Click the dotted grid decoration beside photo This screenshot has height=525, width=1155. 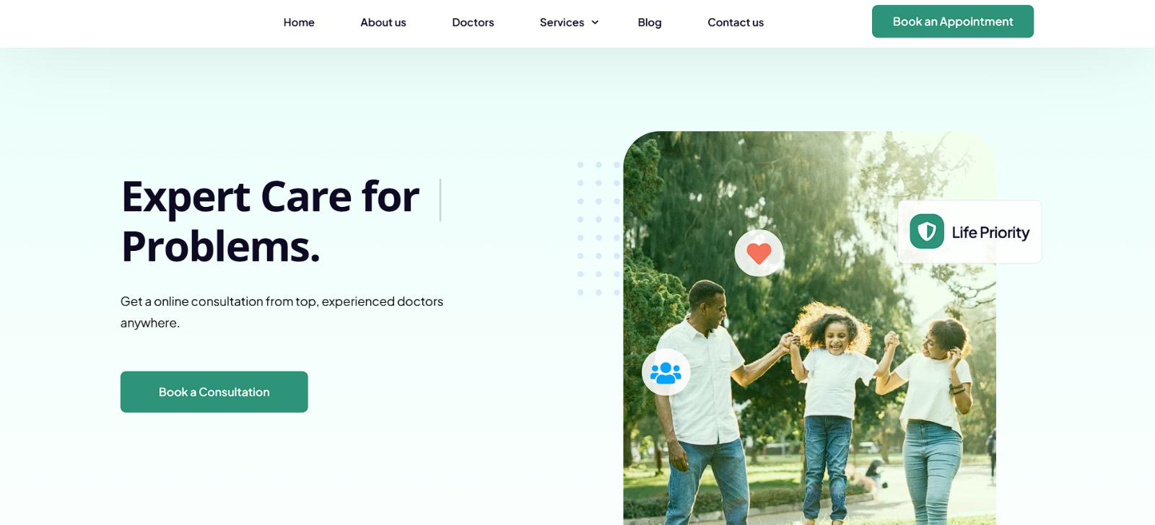[x=598, y=229]
